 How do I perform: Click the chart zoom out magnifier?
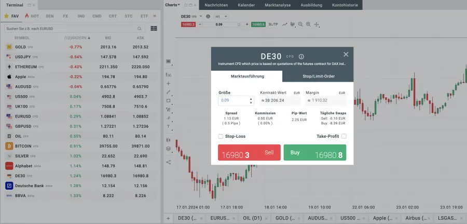pyautogui.click(x=300, y=24)
